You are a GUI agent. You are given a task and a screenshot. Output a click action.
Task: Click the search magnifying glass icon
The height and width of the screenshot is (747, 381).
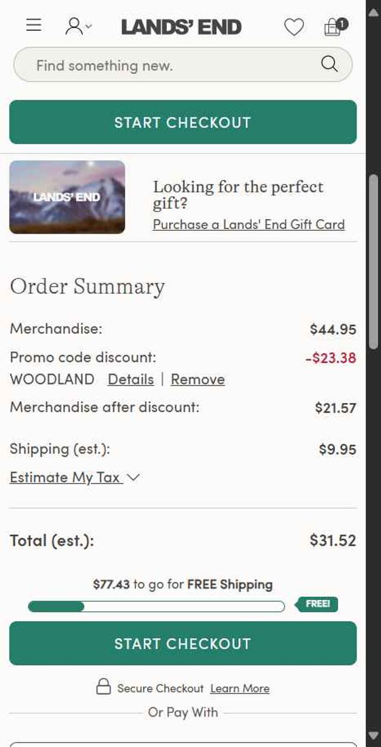coord(329,64)
